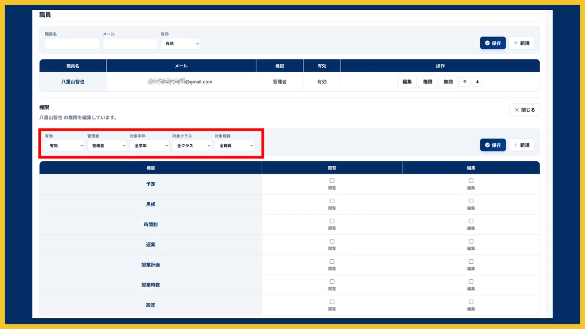The width and height of the screenshot is (585, 329).
Task: Open the 有効 dropdown beside the メール field
Action: (180, 43)
